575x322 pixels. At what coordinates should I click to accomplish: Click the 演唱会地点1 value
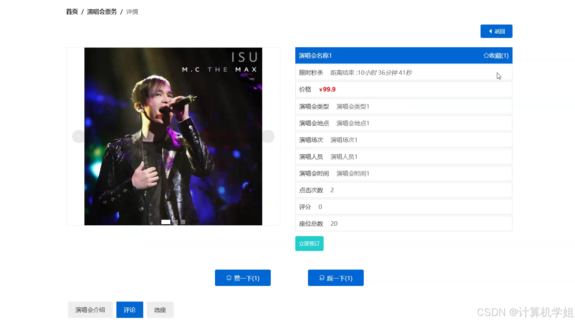click(x=353, y=123)
